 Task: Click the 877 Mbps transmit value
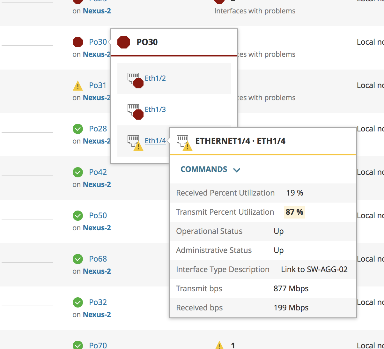click(291, 289)
